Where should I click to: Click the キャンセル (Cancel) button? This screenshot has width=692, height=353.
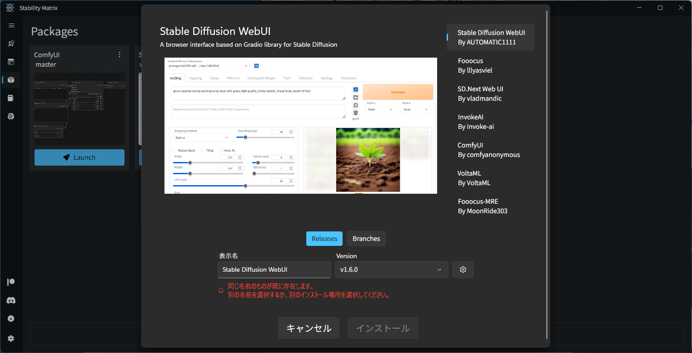(x=309, y=328)
